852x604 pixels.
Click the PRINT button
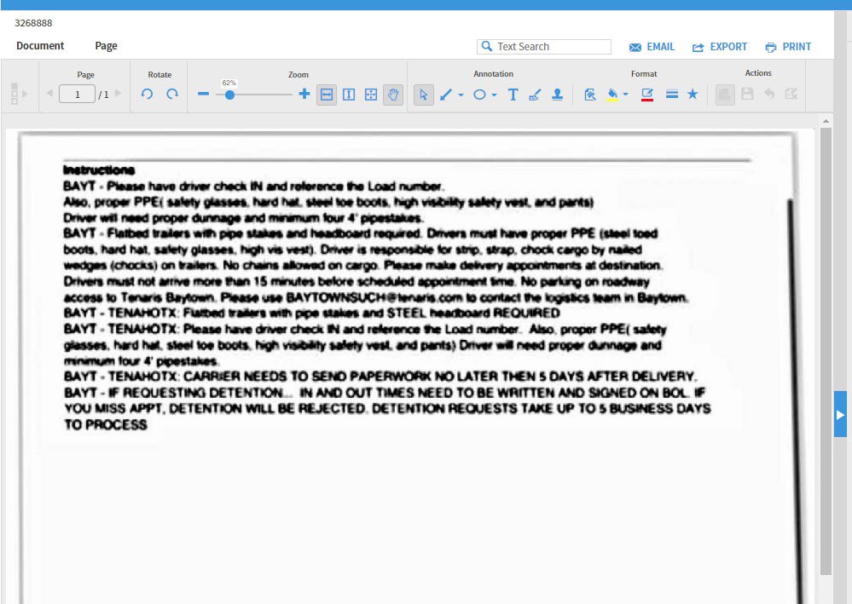click(x=788, y=47)
